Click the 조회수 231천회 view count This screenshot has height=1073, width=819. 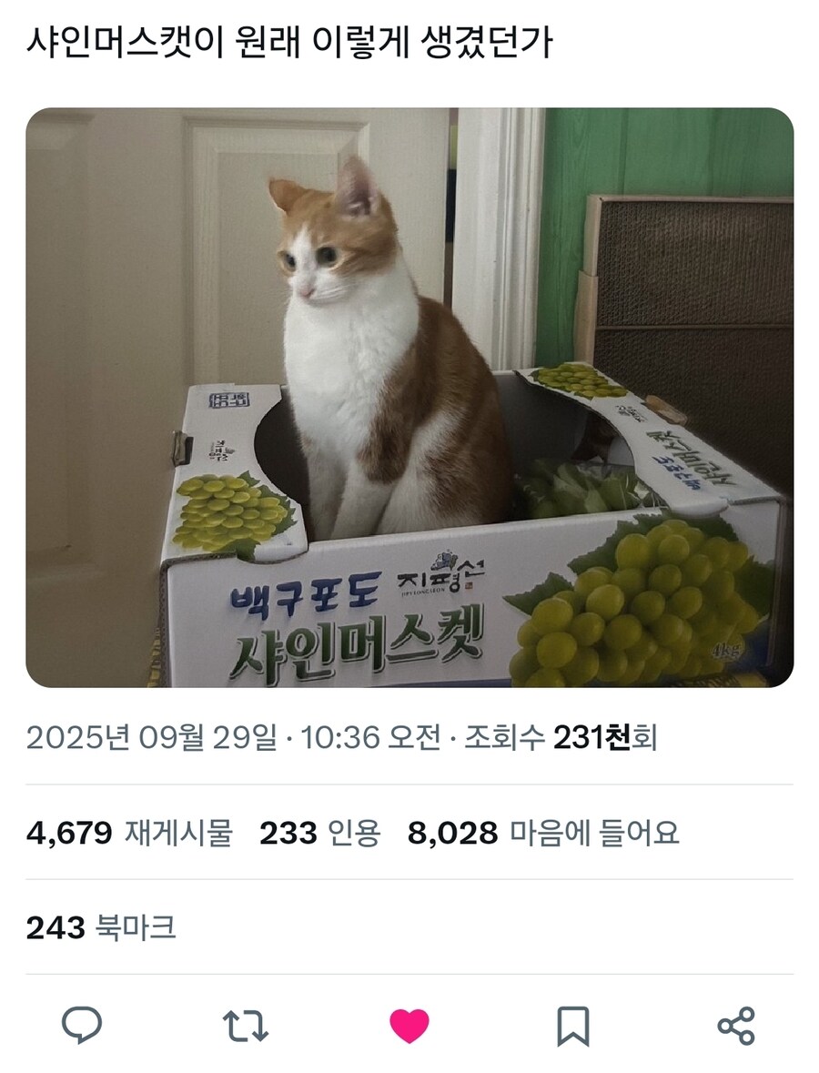[561, 738]
